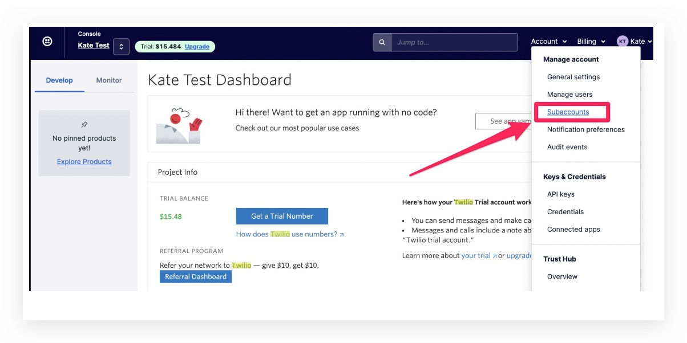Click the Jump to search field
Screen dimensions: 687x343
(454, 42)
